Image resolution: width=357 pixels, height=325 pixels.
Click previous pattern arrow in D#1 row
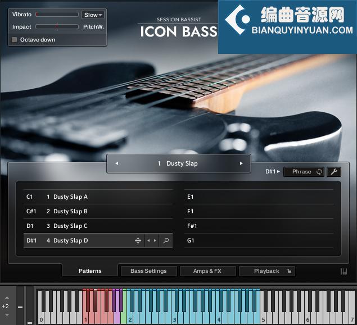[148, 240]
